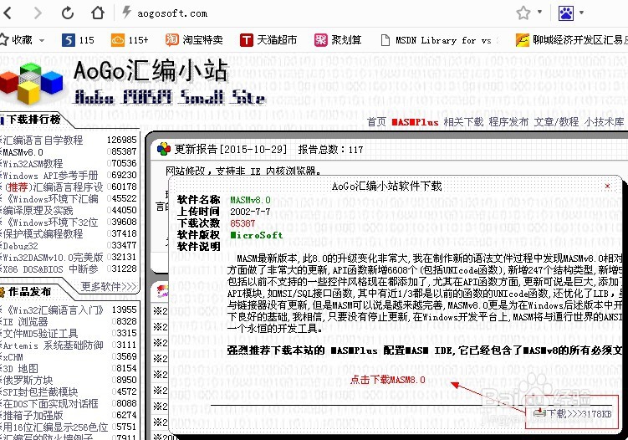The image size is (628, 440).
Task: Open the (推荐)汇编语言程序设 entry
Action: point(53,187)
